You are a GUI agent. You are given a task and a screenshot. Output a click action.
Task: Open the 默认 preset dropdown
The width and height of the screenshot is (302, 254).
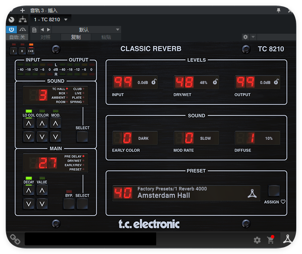87,30
